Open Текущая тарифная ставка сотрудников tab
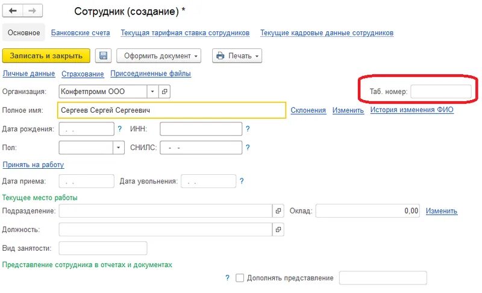The width and height of the screenshot is (482, 293). click(185, 33)
